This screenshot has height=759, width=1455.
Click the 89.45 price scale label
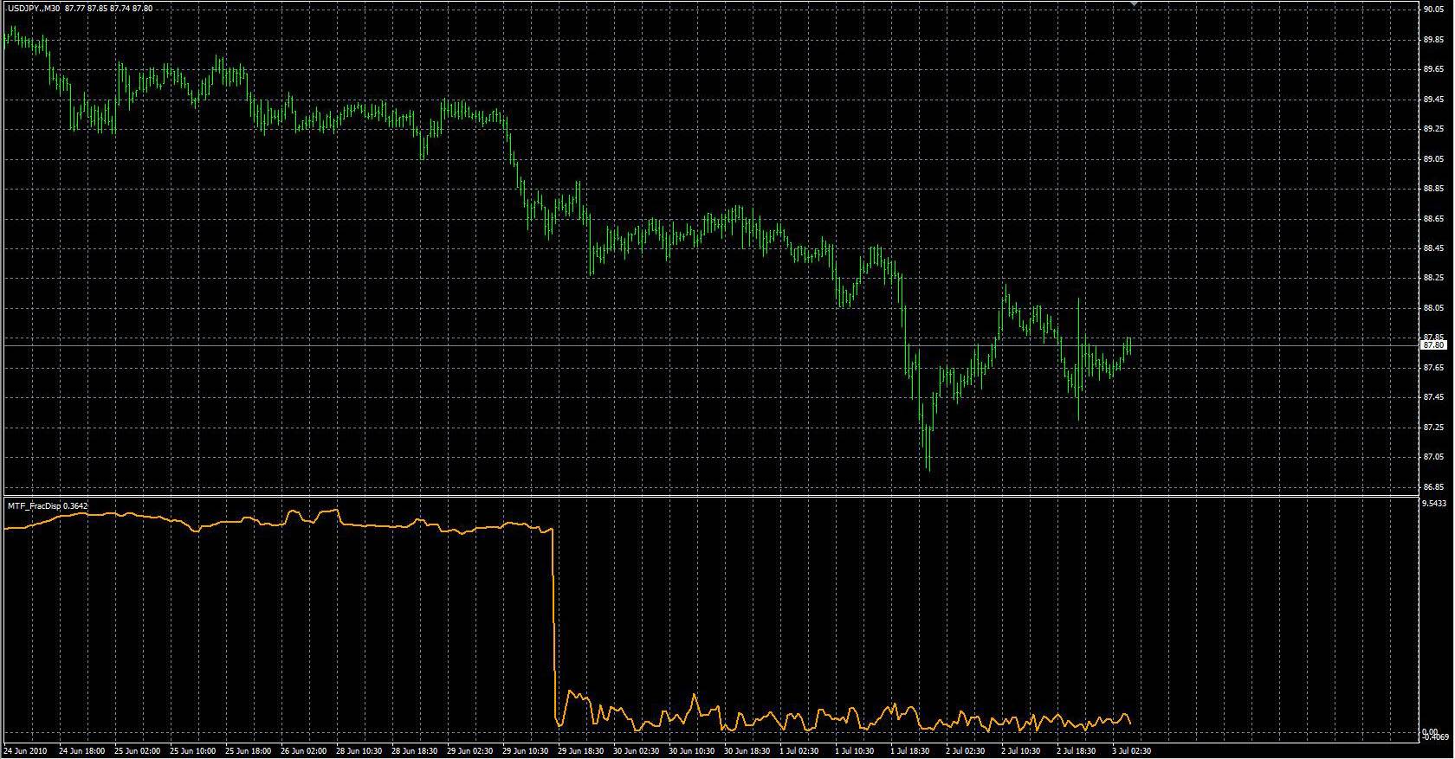pyautogui.click(x=1433, y=99)
